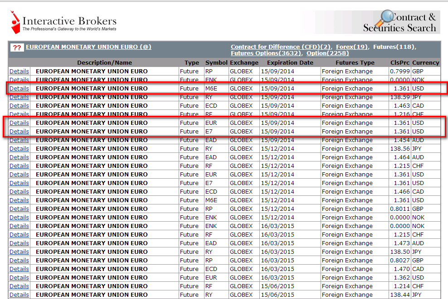
Task: Select the closing price 0.7999
Action: pyautogui.click(x=400, y=71)
